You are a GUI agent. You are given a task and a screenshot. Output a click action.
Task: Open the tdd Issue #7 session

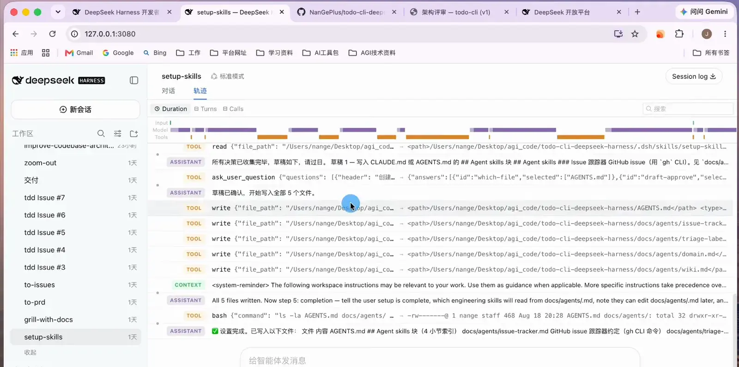[x=75, y=198]
